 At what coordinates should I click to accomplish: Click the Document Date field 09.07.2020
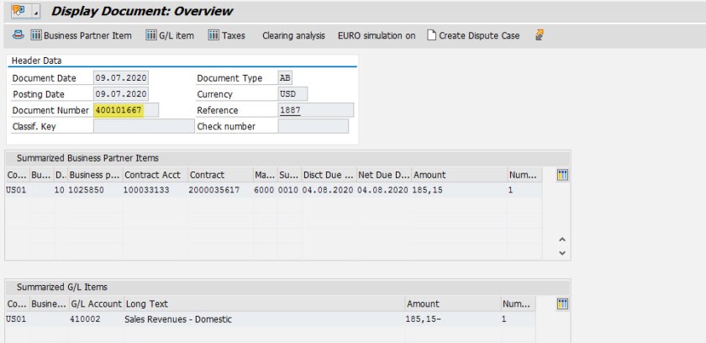click(121, 78)
